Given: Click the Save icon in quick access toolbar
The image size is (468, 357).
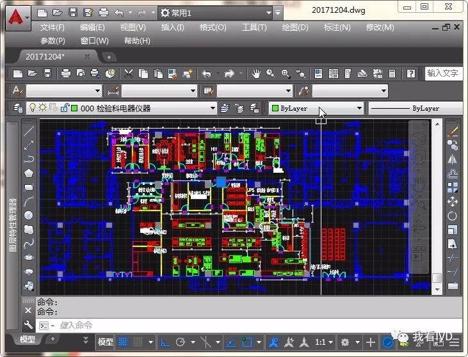Looking at the screenshot, I should [73, 12].
